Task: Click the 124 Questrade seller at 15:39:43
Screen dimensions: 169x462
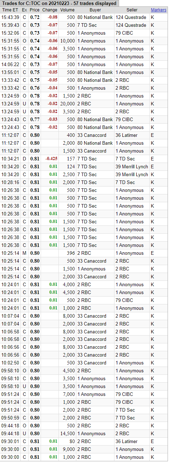Action: click(x=131, y=25)
